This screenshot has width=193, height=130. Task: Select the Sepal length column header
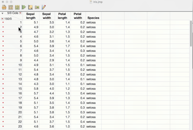click(31, 16)
